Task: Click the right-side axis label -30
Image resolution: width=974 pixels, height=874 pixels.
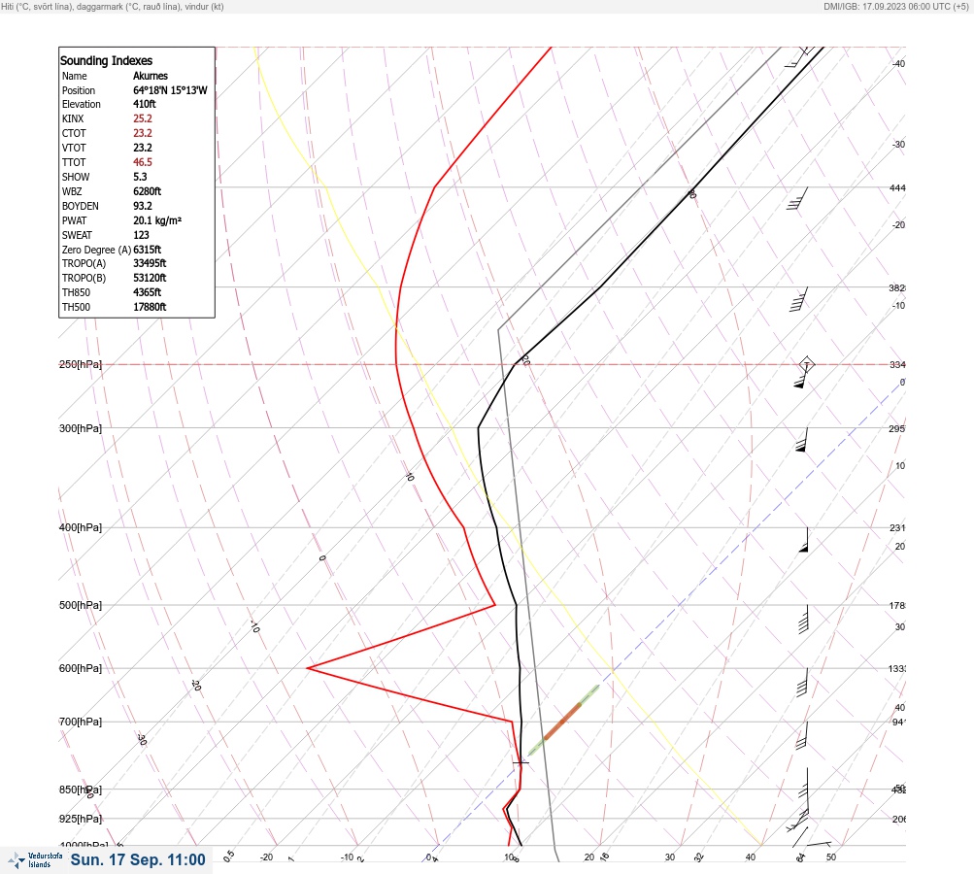Action: point(899,144)
